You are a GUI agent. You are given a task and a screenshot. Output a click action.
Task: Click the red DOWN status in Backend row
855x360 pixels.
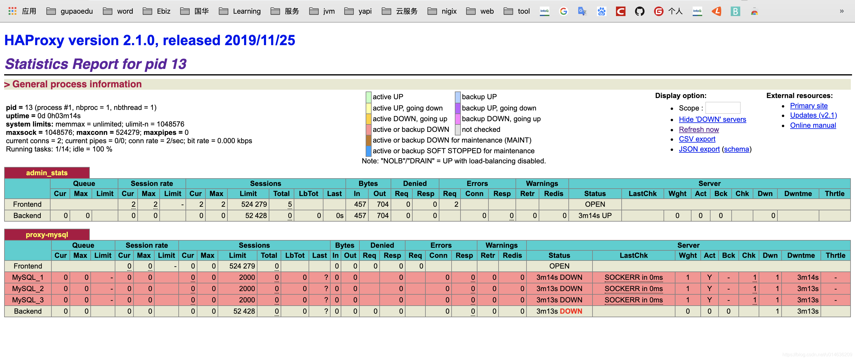click(571, 311)
